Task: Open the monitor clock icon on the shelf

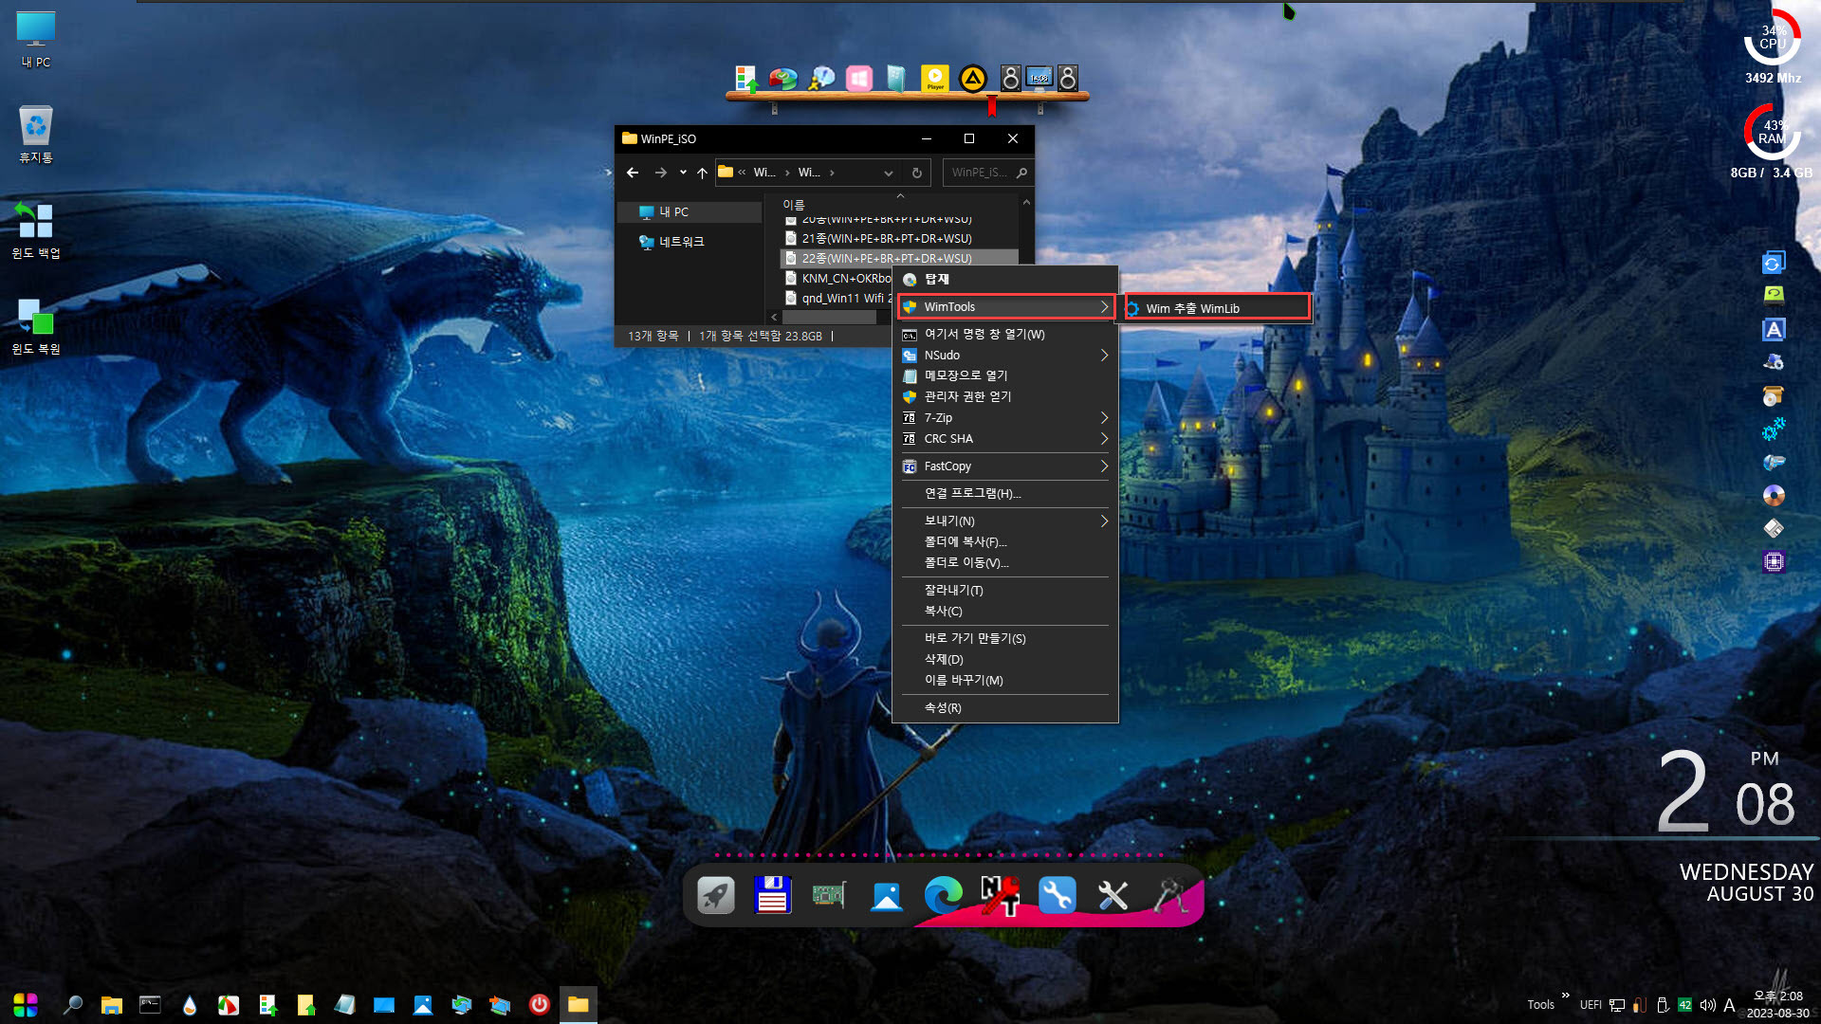Action: pos(1039,79)
